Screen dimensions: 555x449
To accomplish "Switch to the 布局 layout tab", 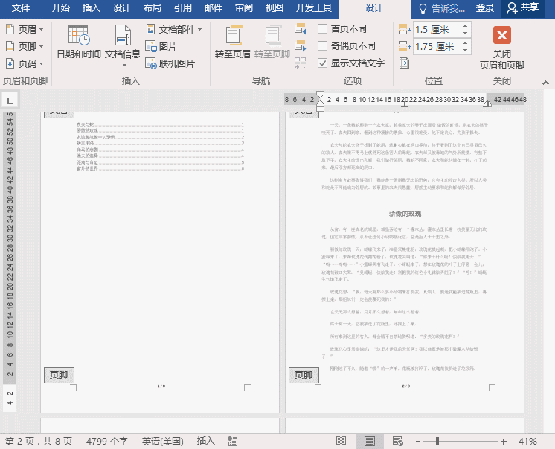I will pyautogui.click(x=153, y=7).
